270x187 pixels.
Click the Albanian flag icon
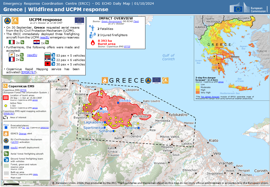pyautogui.click(x=48, y=64)
